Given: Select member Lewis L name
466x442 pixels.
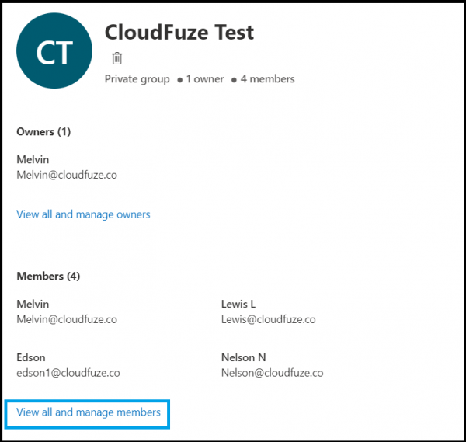Looking at the screenshot, I should [x=238, y=304].
